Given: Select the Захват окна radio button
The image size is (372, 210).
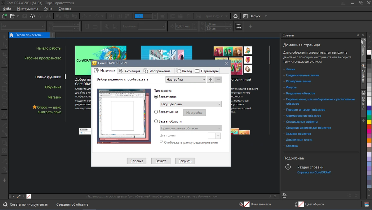Looking at the screenshot, I should click(156, 97).
